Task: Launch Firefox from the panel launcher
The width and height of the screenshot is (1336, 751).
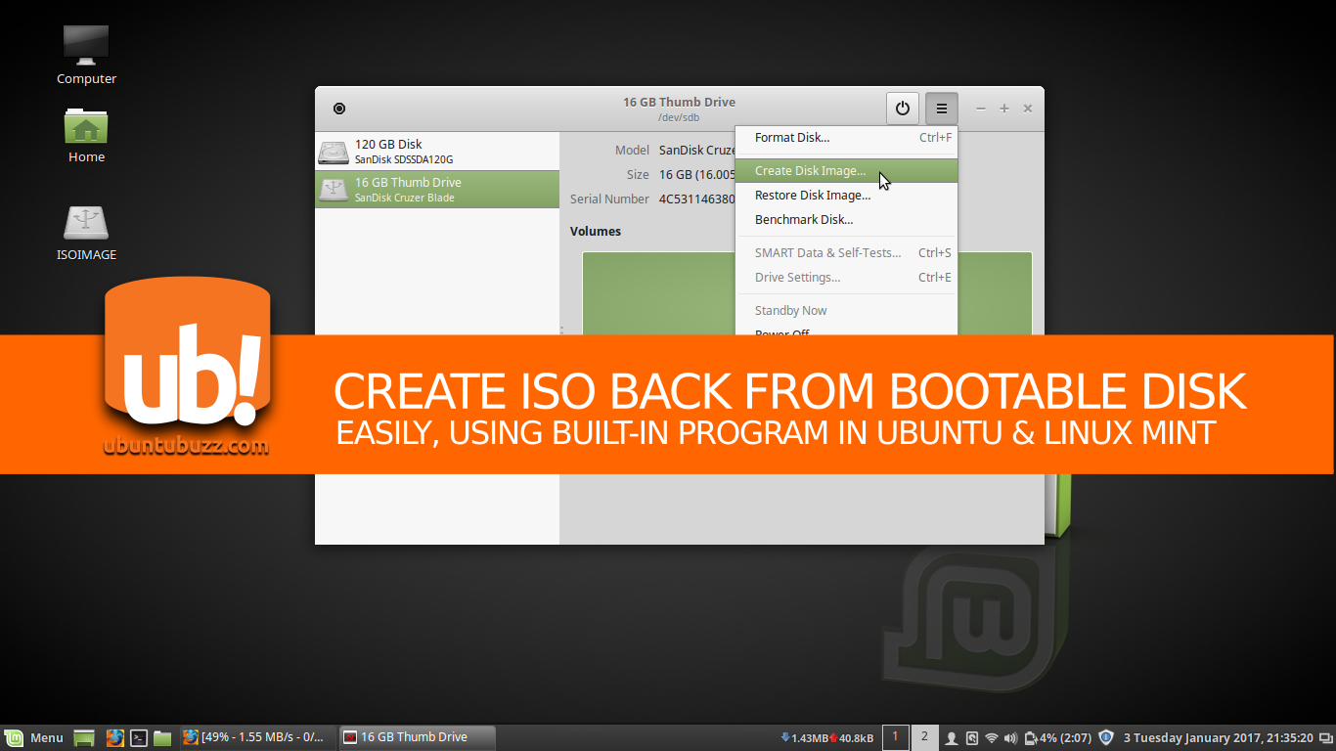Action: point(114,738)
